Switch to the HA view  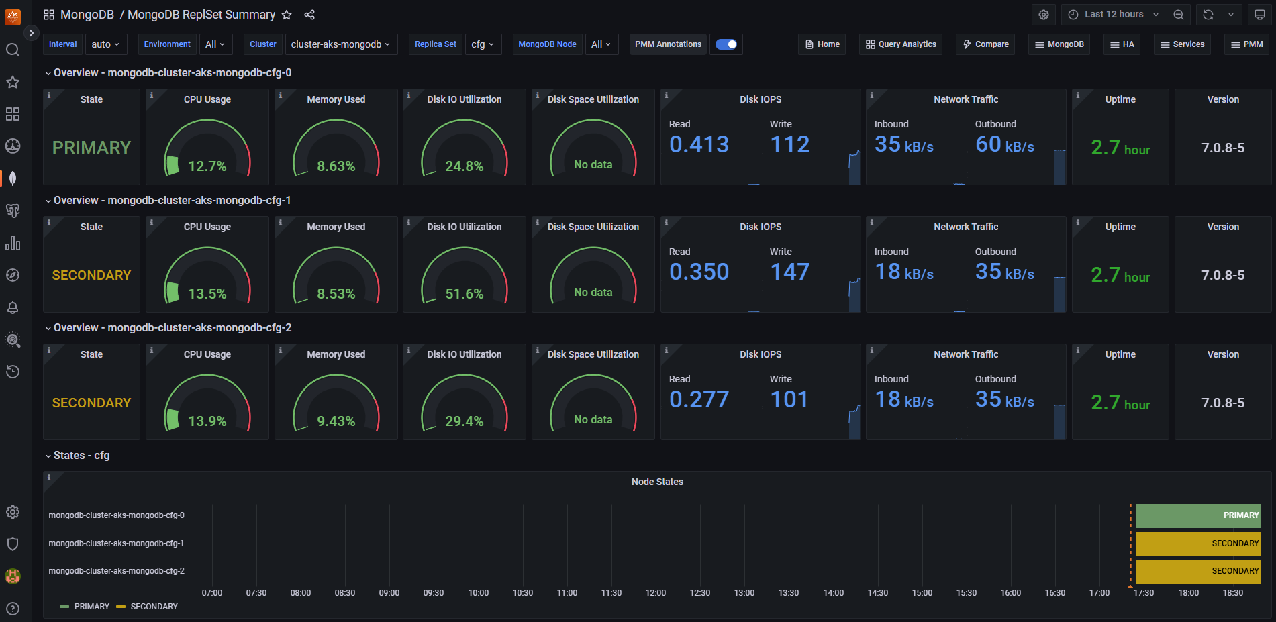pyautogui.click(x=1121, y=44)
